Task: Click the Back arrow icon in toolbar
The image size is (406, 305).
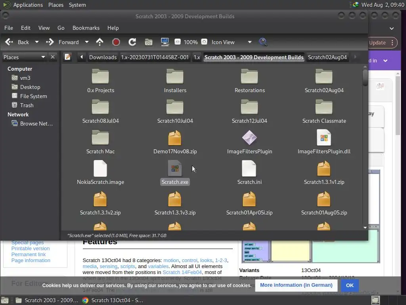Action: tap(9, 42)
